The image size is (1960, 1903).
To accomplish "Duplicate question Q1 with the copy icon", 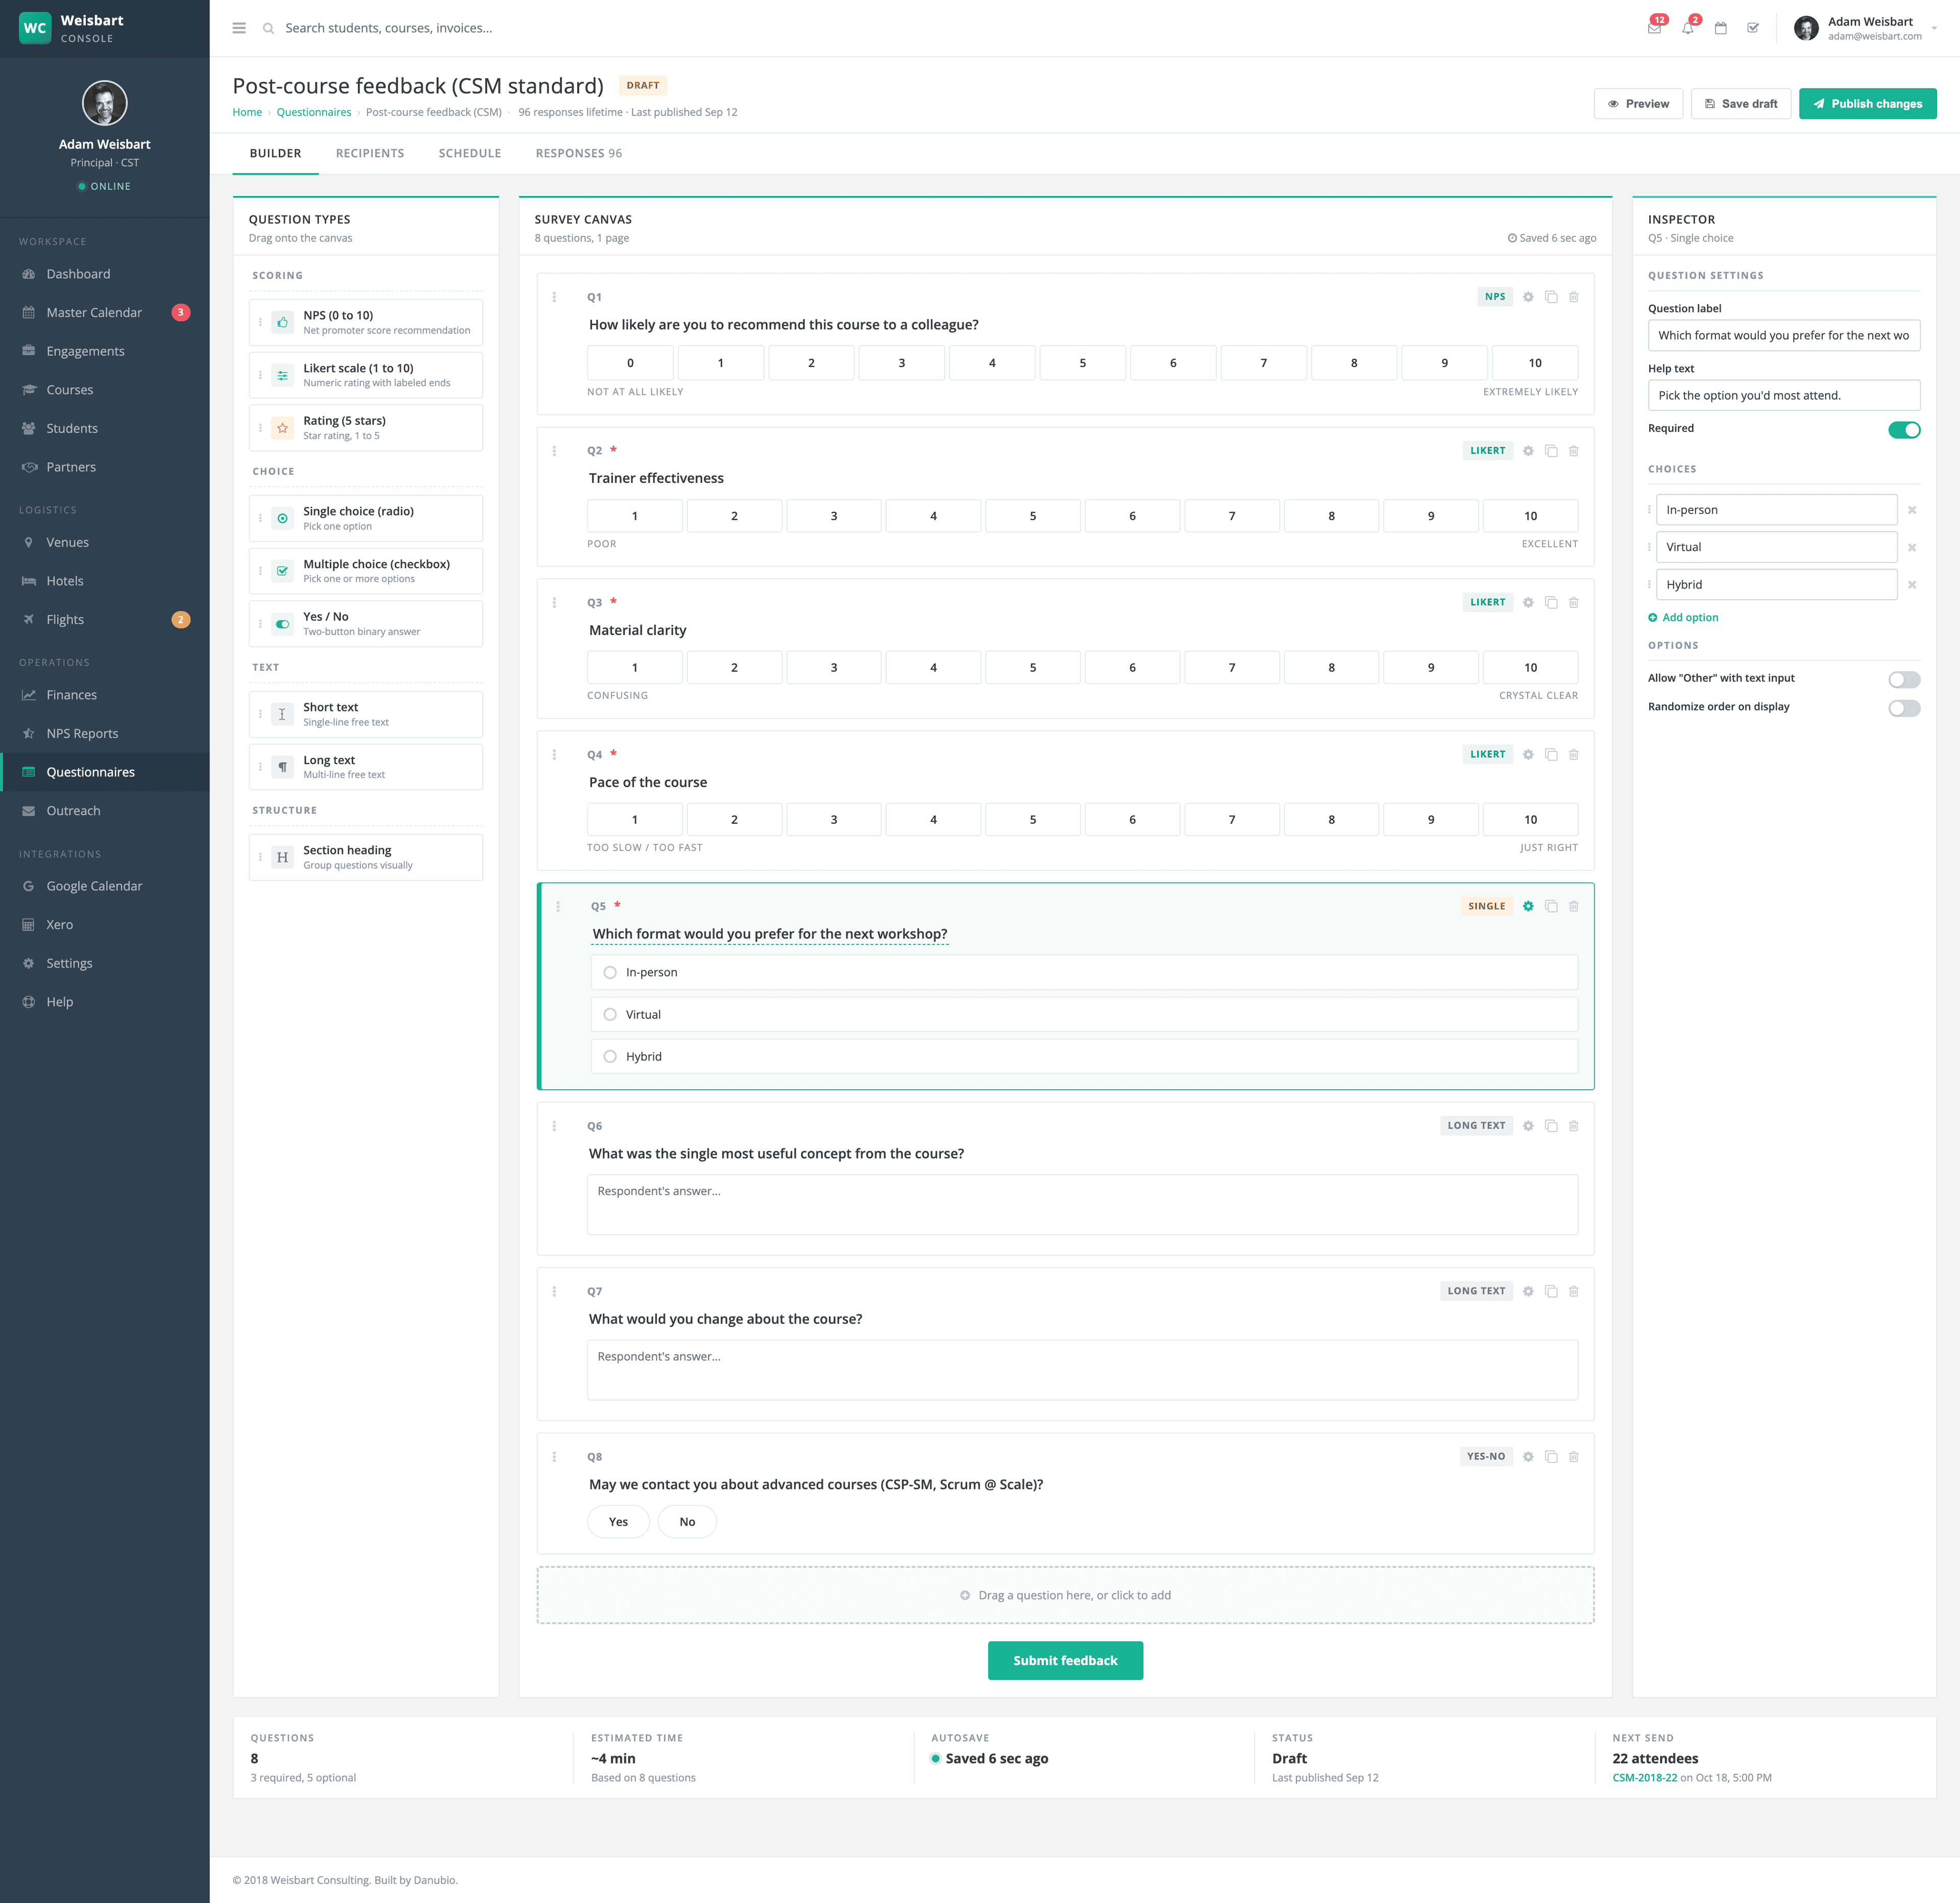I will pos(1551,297).
